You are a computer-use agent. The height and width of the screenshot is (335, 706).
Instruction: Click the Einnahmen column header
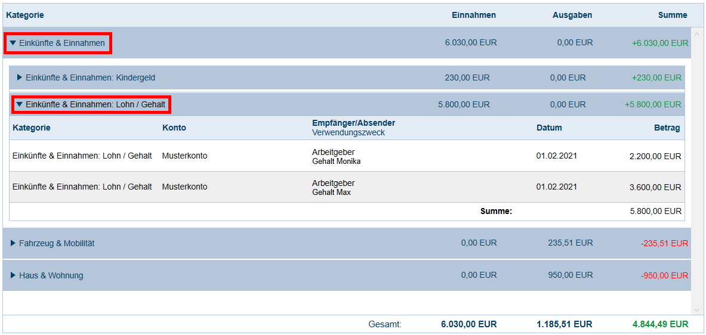(473, 15)
